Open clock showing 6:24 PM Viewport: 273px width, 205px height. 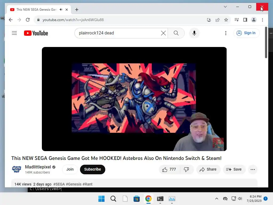pyautogui.click(x=254, y=199)
